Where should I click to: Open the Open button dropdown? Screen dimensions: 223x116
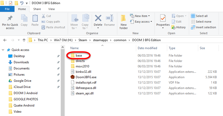[x=186, y=16]
